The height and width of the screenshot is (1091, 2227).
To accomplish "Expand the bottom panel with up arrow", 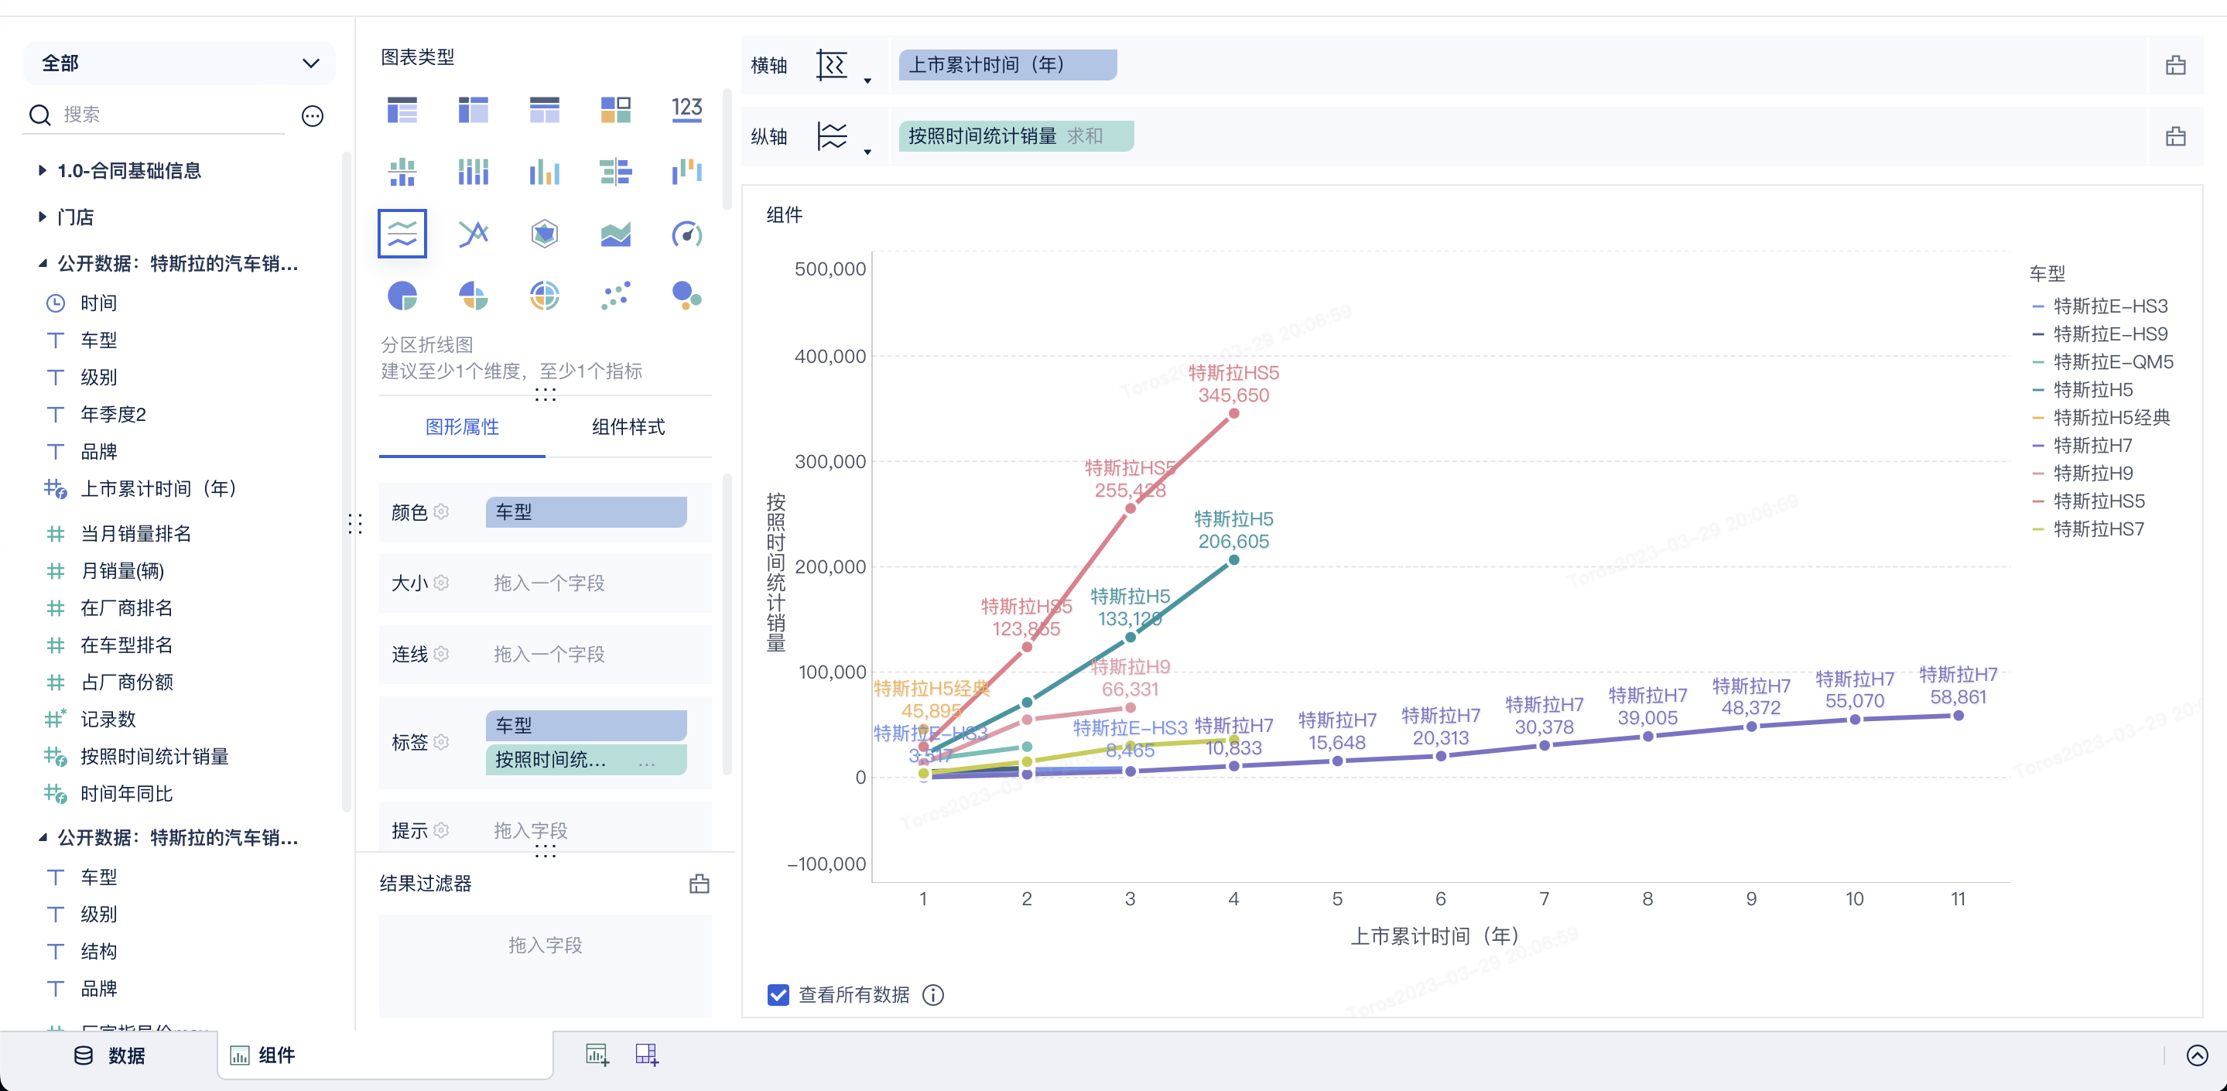I will point(2197,1055).
